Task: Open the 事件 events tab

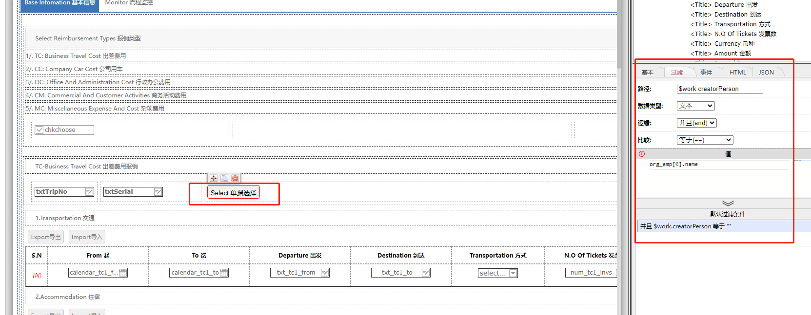Action: pos(706,72)
